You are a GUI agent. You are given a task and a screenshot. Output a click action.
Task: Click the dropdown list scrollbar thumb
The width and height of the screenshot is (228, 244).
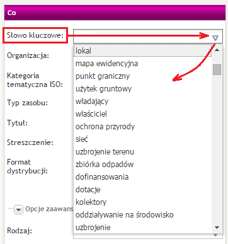217,69
